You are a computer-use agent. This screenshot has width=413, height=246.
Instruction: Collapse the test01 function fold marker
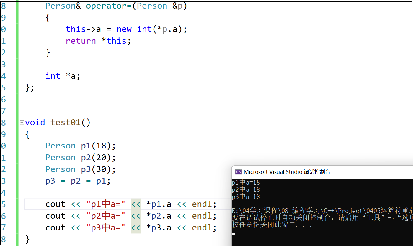(x=22, y=123)
